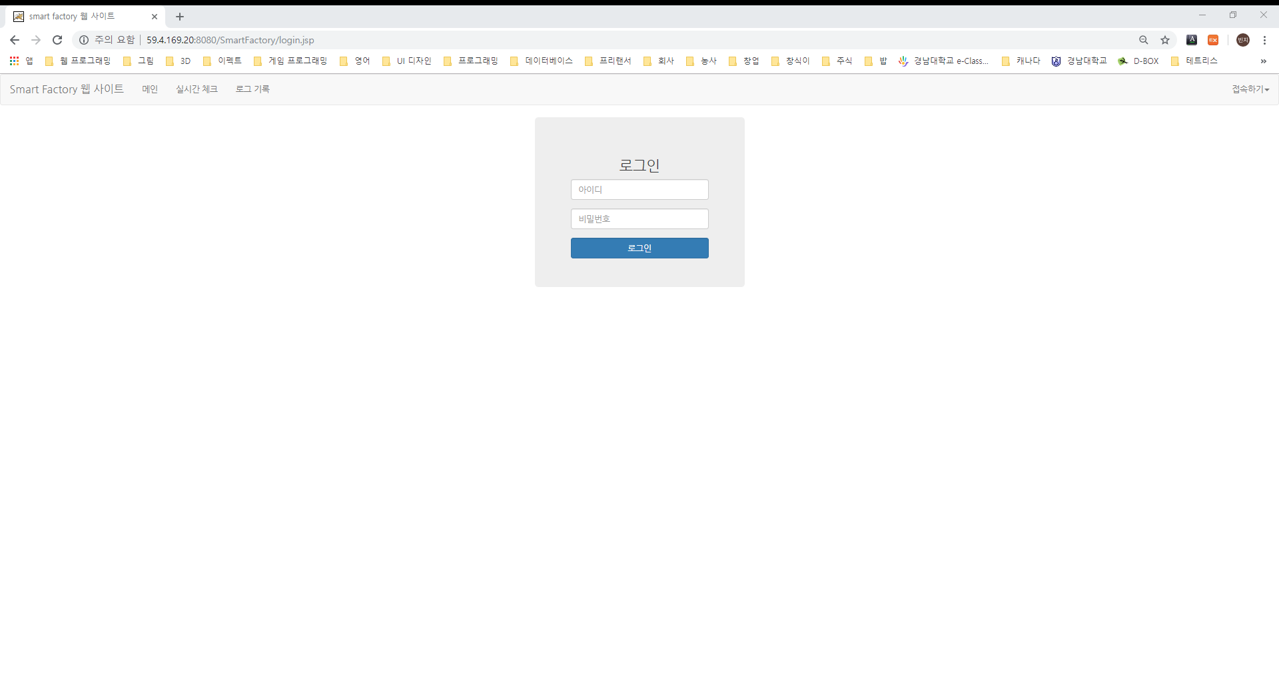Screen dimensions: 1279x698
Task: Click the page info icon showing 주의 요함
Action: pos(83,40)
